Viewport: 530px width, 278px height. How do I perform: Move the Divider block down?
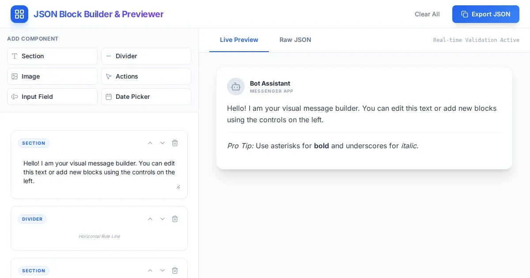click(x=163, y=219)
